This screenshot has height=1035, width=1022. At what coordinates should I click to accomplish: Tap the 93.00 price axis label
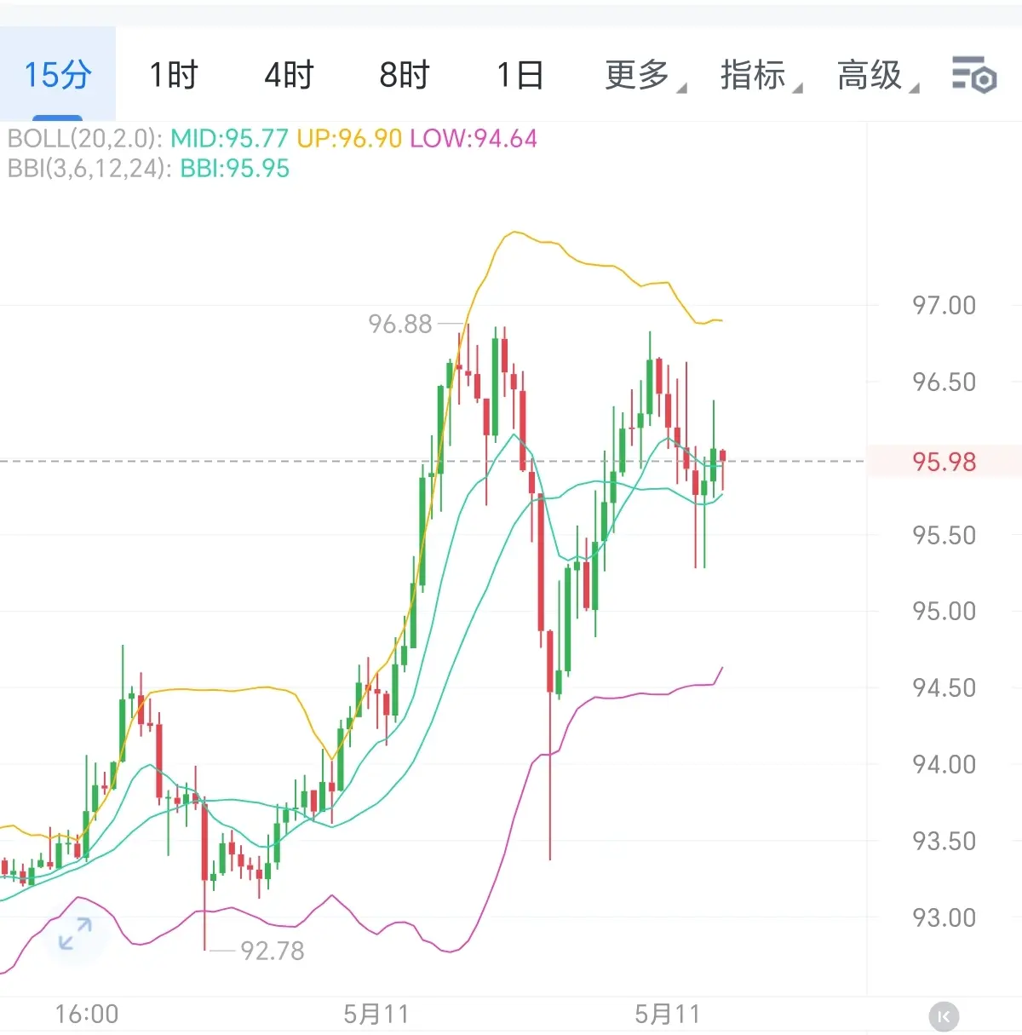tap(944, 917)
